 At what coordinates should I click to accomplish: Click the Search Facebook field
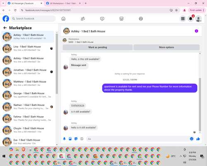point(33,19)
